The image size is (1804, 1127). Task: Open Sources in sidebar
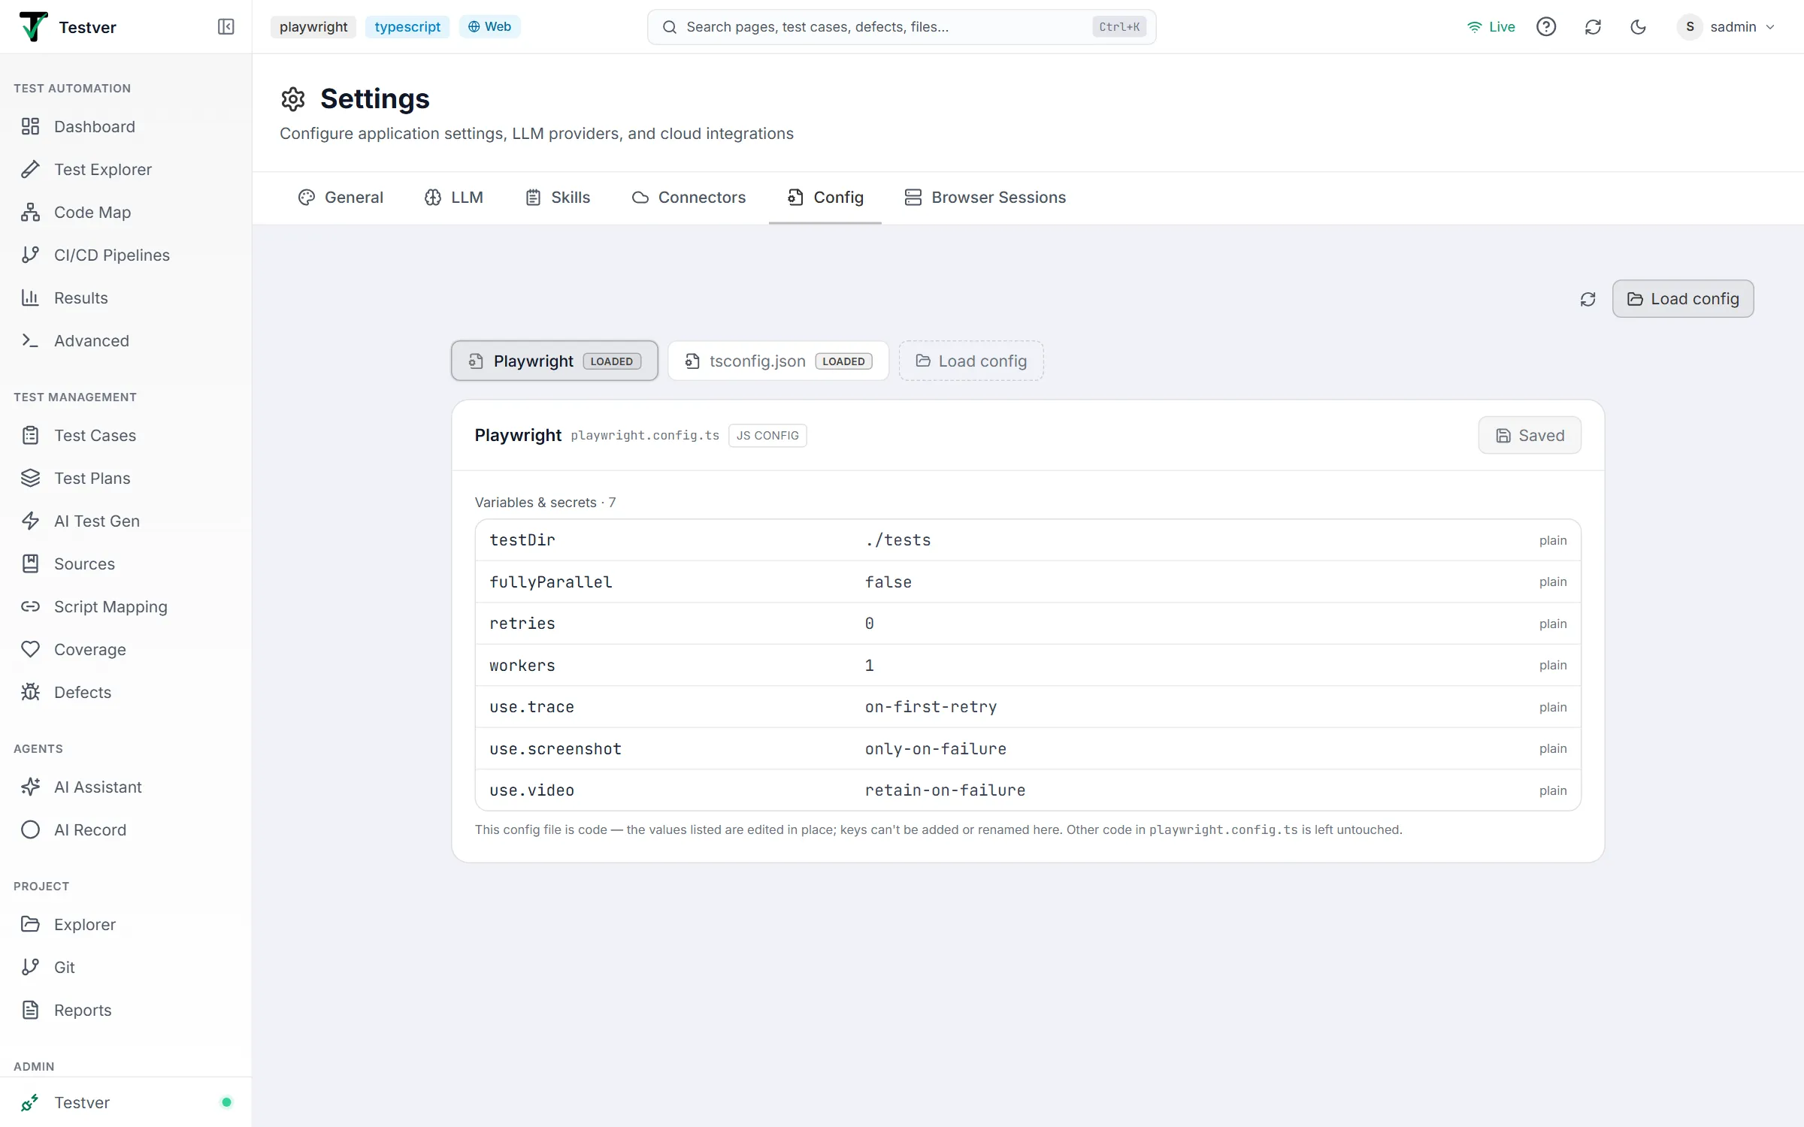[126, 563]
